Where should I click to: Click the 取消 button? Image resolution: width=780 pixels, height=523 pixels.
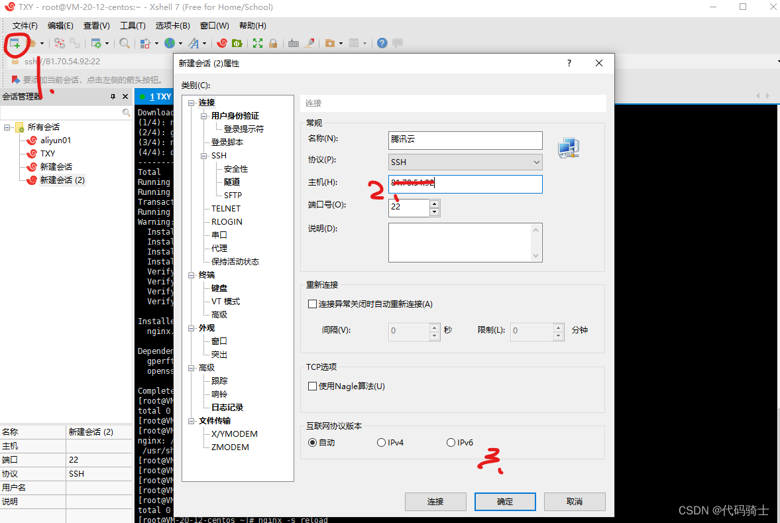pos(575,502)
